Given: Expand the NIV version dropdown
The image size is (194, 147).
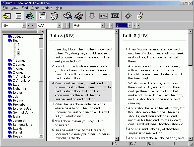Looking at the screenshot, I should tap(24, 26).
